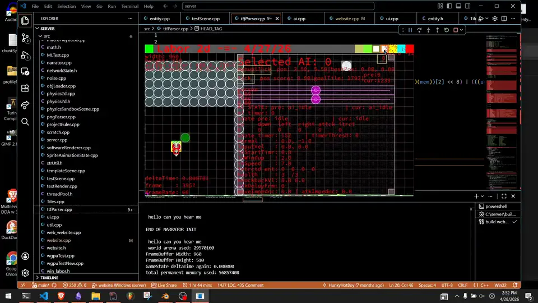The image size is (538, 303).
Task: Step over using the debug toolbar
Action: tap(419, 30)
